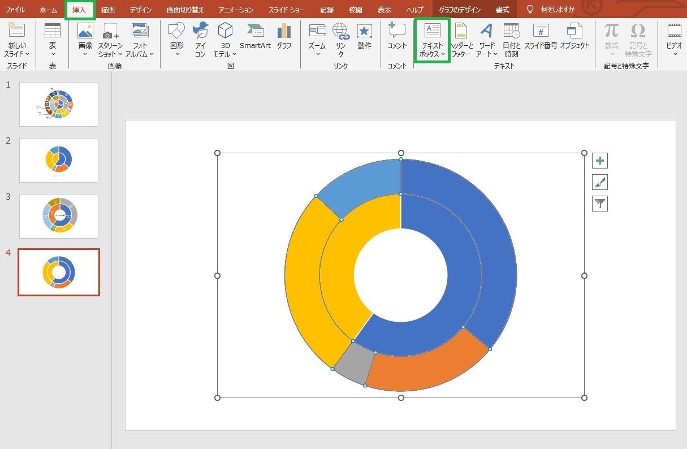The width and height of the screenshot is (687, 449).
Task: Open the chart filter funnel button
Action: (x=600, y=204)
